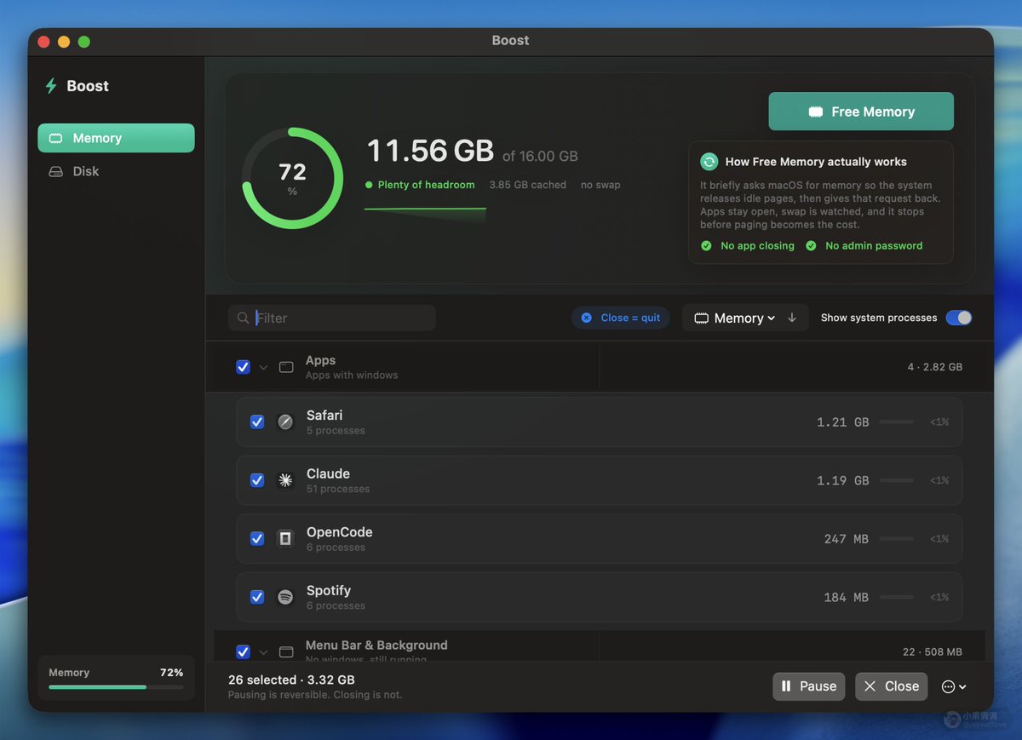Click the Claude 1.19 GB value
Image resolution: width=1022 pixels, height=740 pixels.
click(x=843, y=481)
